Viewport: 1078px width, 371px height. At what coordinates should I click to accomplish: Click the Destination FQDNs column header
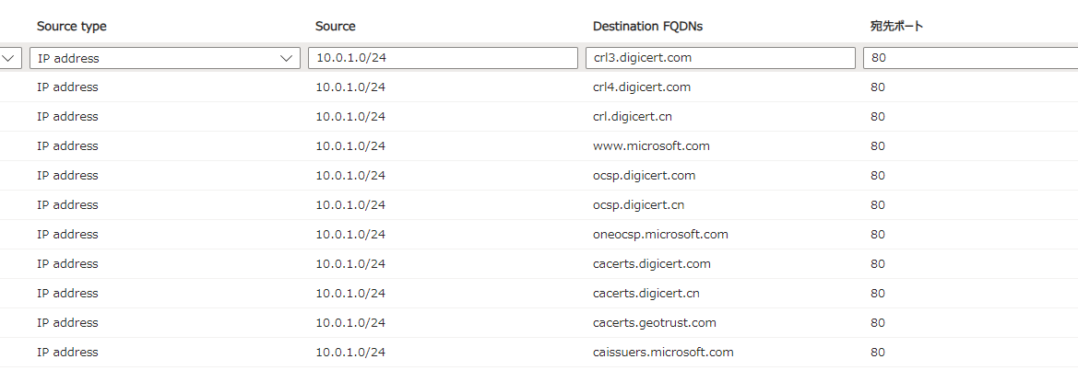tap(647, 27)
